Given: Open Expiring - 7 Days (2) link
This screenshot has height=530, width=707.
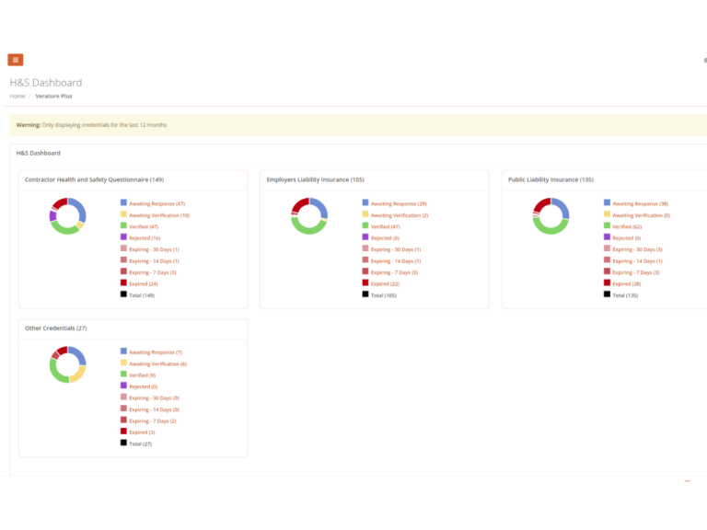Looking at the screenshot, I should [x=153, y=421].
